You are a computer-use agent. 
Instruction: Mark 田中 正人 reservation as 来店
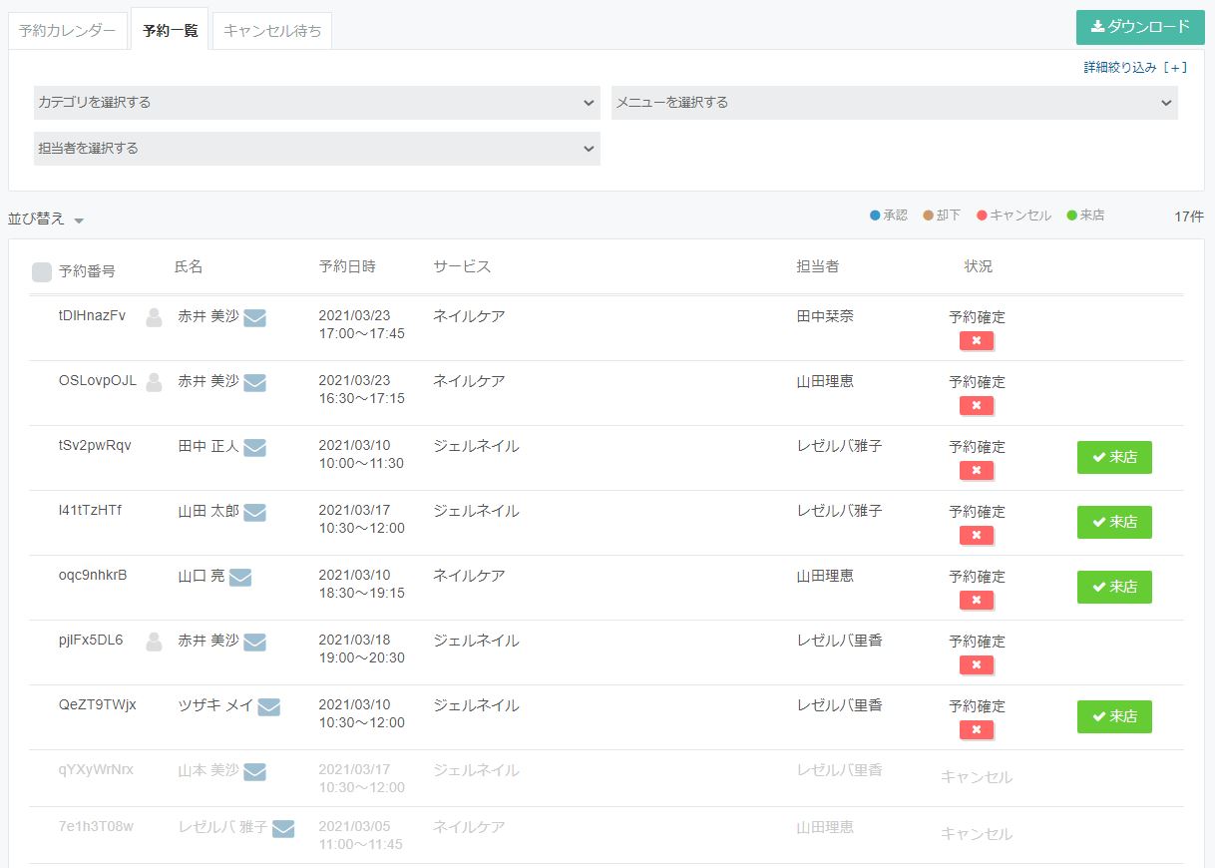tap(1114, 457)
